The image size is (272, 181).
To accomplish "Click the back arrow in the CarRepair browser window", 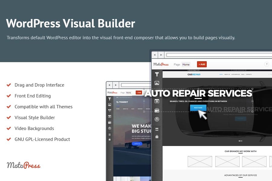I will point(154,55).
